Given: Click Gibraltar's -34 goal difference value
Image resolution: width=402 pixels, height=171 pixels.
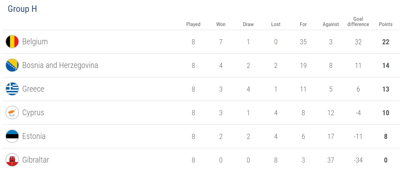Looking at the screenshot, I should click(x=358, y=160).
